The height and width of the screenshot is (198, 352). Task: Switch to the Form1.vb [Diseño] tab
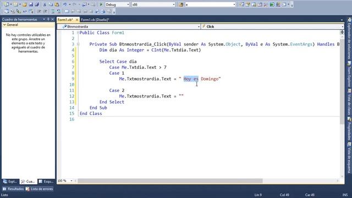click(95, 20)
